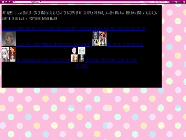This screenshot has width=186, height=140.
Task: Click the black-haired schoolgirl thumbnail
Action: coord(82,58)
